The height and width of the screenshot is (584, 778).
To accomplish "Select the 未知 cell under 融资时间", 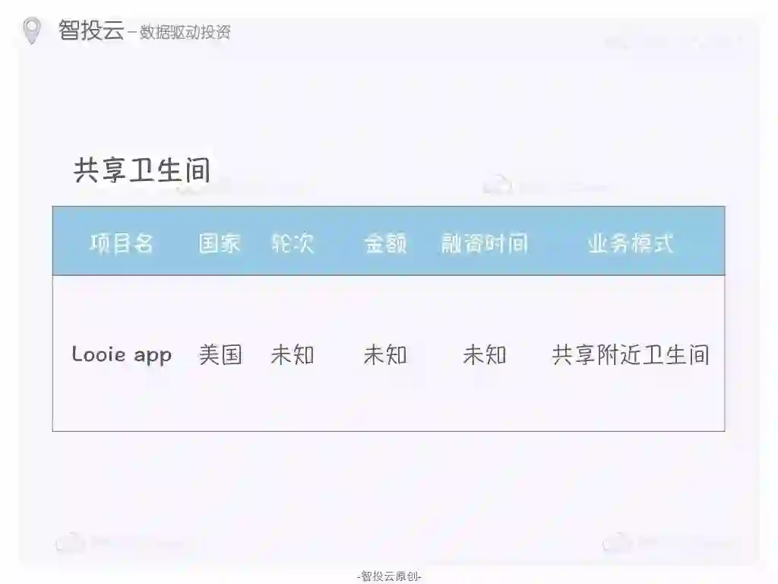I will pyautogui.click(x=484, y=355).
